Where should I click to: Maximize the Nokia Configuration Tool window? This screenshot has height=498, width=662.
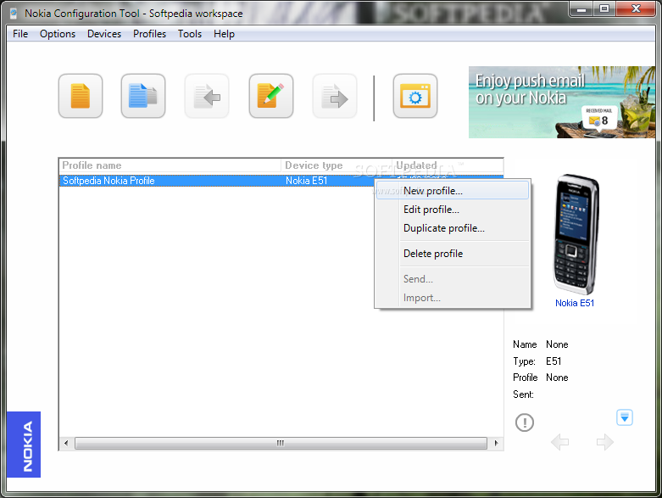(x=604, y=9)
